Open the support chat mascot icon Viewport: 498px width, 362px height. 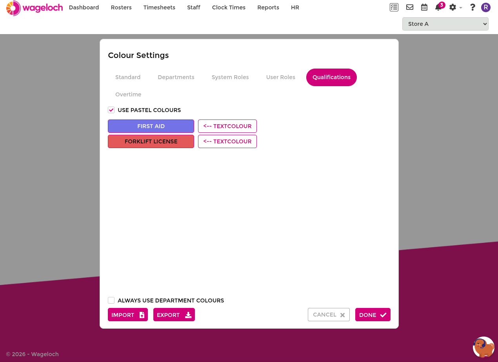point(483,347)
